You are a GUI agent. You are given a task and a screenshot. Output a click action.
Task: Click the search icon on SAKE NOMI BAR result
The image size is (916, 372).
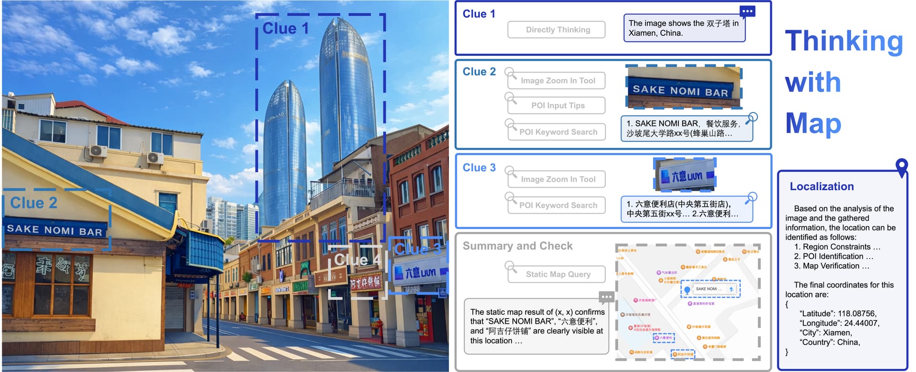[752, 117]
